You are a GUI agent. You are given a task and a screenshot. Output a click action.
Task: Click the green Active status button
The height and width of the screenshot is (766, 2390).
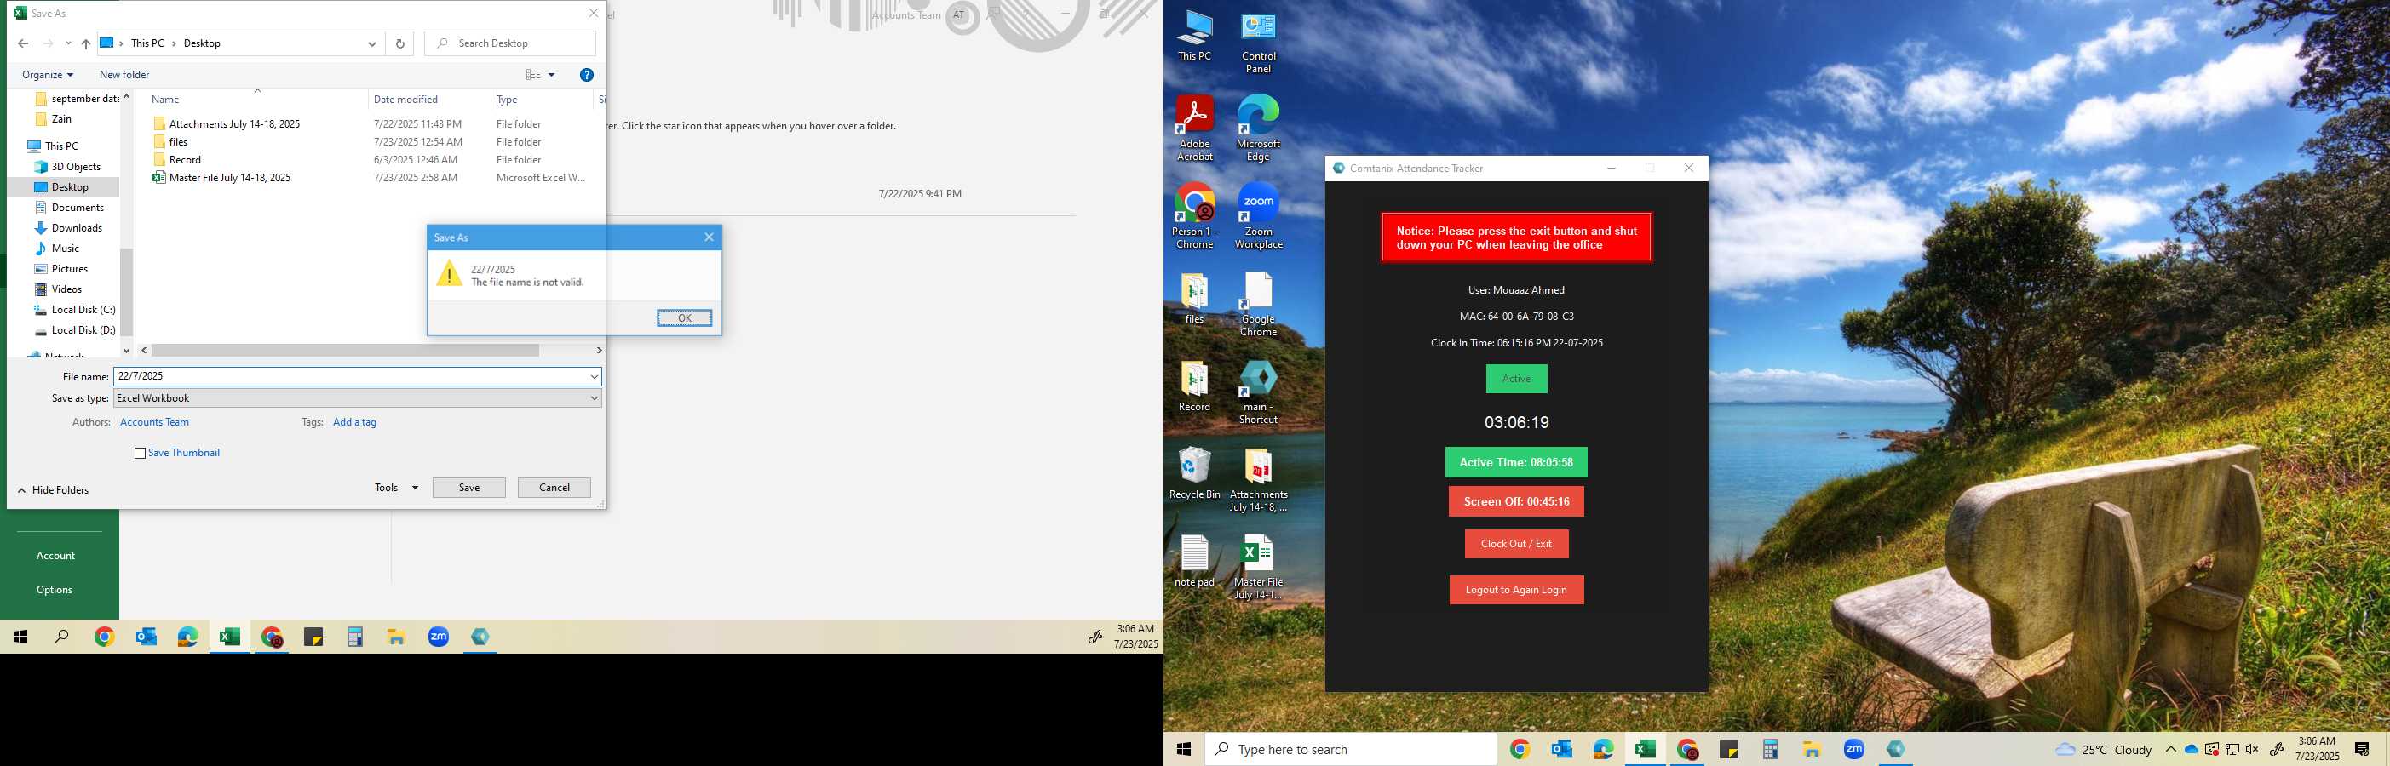[x=1516, y=379]
